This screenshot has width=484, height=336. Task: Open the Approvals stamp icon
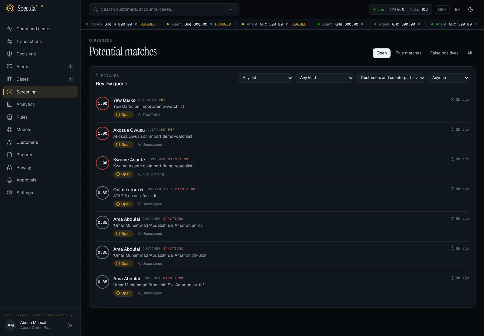point(10,180)
